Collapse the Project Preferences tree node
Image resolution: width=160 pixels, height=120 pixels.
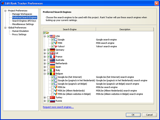pos(5,10)
